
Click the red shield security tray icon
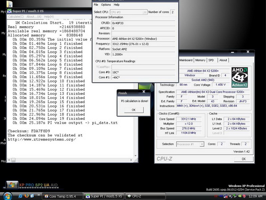[x=244, y=196]
